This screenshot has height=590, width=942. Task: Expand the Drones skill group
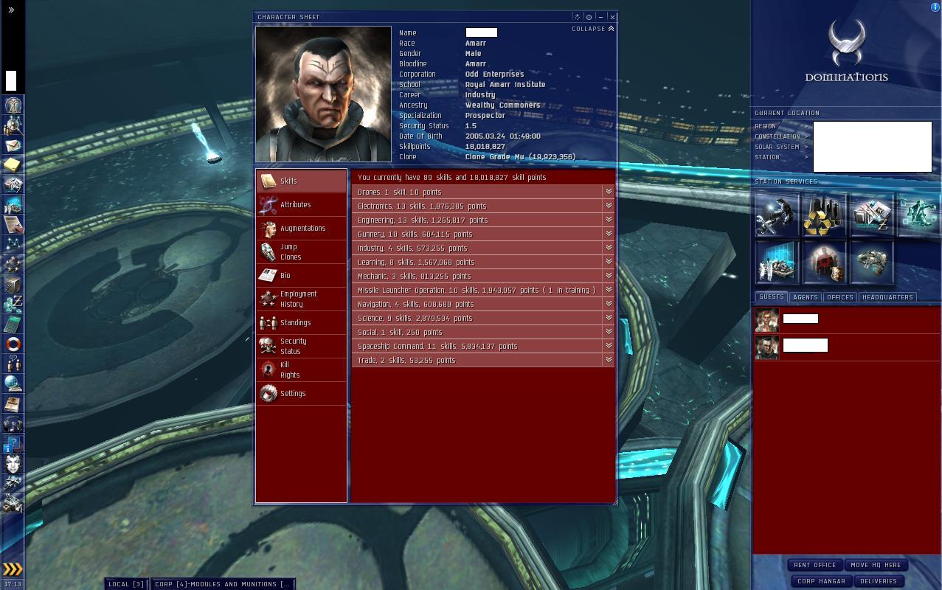point(609,192)
